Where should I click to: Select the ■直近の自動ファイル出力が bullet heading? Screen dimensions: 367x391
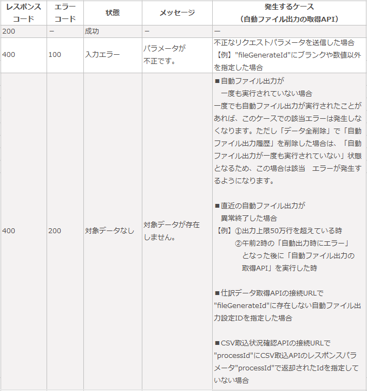(260, 206)
